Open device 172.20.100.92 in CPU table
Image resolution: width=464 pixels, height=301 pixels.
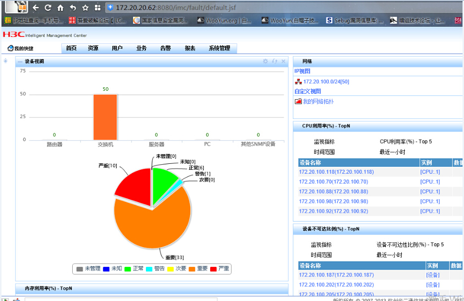coord(333,211)
